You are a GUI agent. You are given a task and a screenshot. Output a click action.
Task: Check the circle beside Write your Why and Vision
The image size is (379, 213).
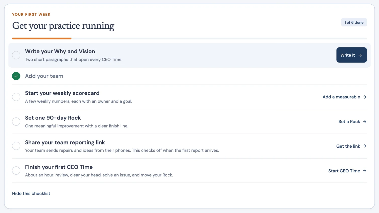pos(16,55)
